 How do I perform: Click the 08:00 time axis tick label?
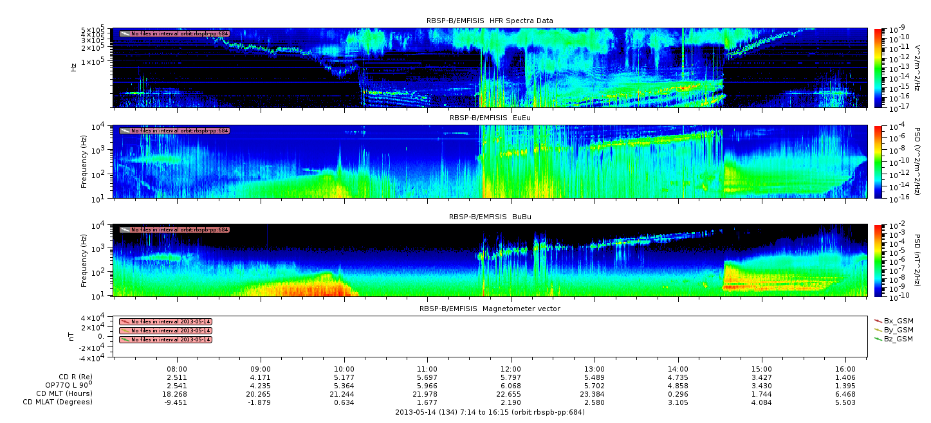tap(177, 368)
